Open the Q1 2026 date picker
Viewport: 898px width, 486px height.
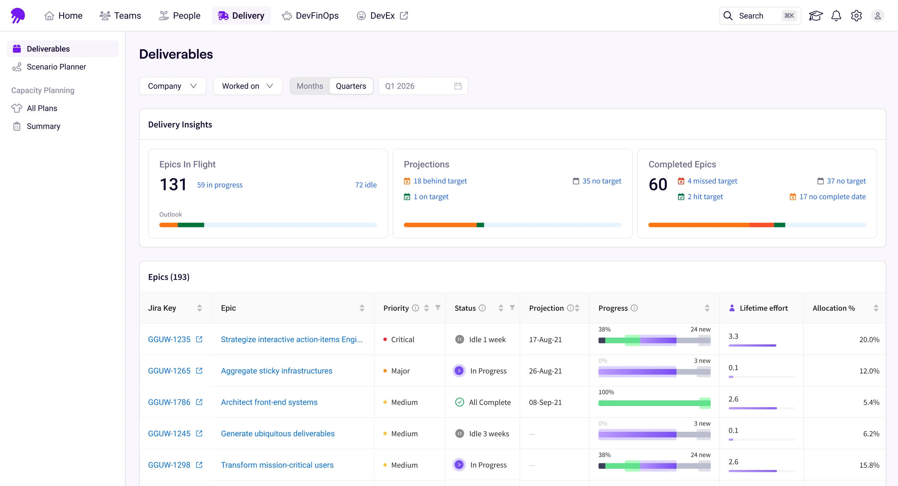tap(423, 86)
